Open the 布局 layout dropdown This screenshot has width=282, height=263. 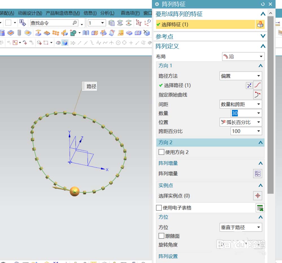click(x=243, y=56)
